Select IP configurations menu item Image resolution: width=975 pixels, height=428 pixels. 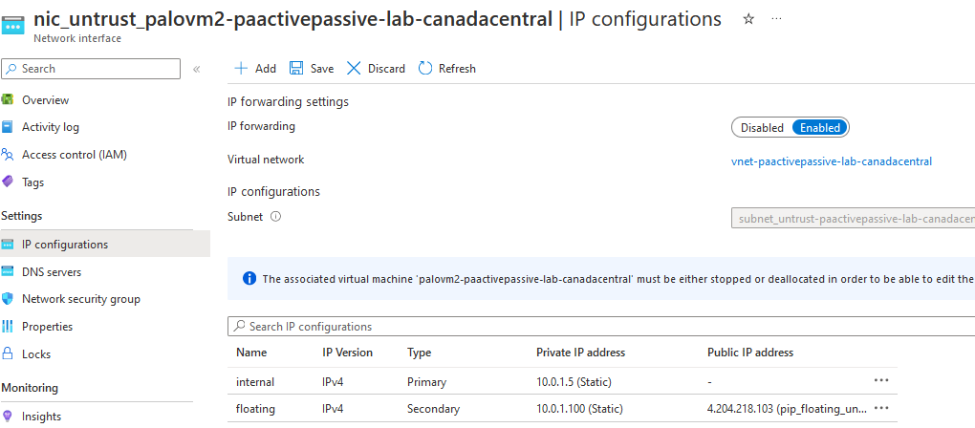click(65, 245)
